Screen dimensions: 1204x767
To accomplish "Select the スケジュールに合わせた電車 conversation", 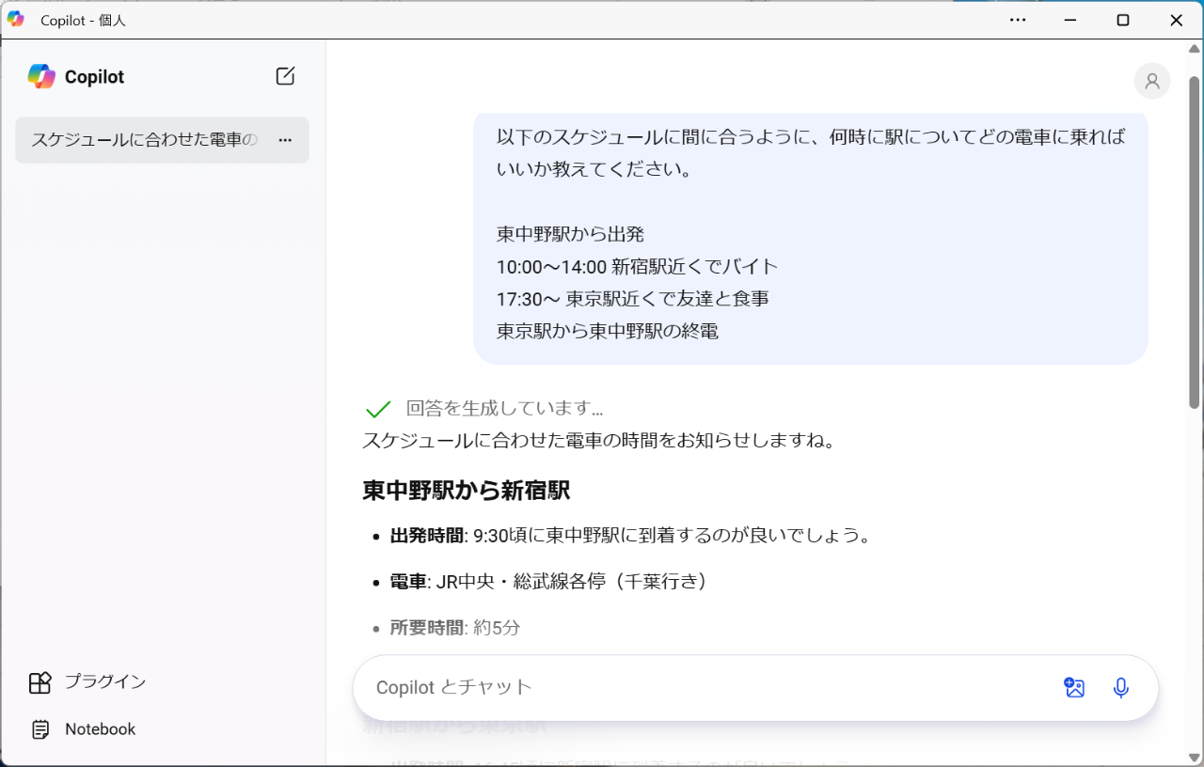I will click(x=144, y=140).
